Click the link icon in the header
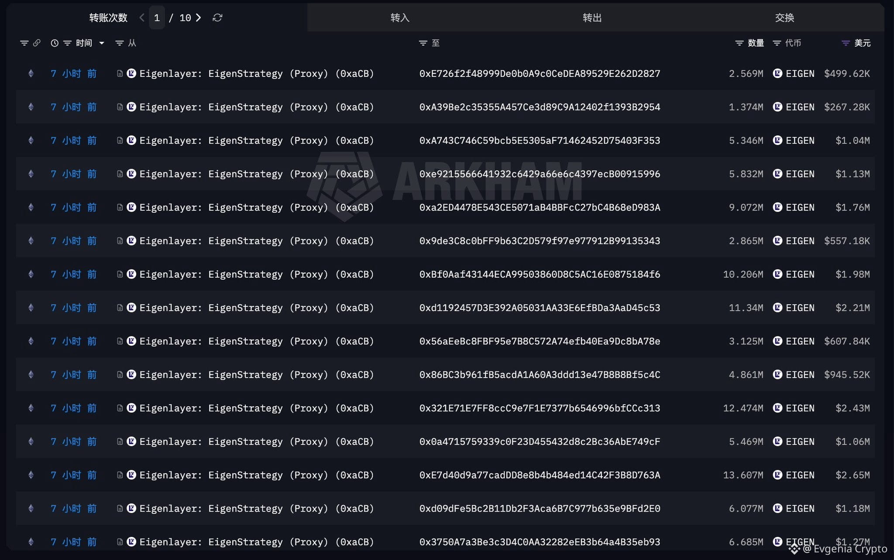This screenshot has width=894, height=560. [37, 43]
